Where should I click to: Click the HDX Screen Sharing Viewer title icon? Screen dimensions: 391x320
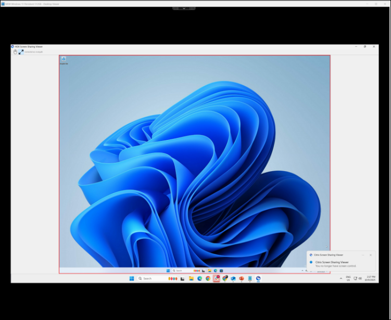point(12,46)
